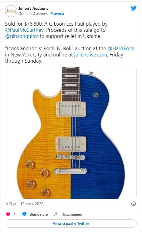Open @PaulMcCartney mention link
142x232 pixels.
click(x=24, y=30)
